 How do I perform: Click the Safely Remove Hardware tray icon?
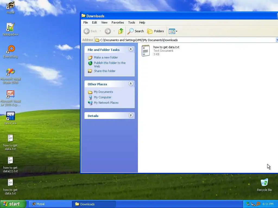pos(248,204)
